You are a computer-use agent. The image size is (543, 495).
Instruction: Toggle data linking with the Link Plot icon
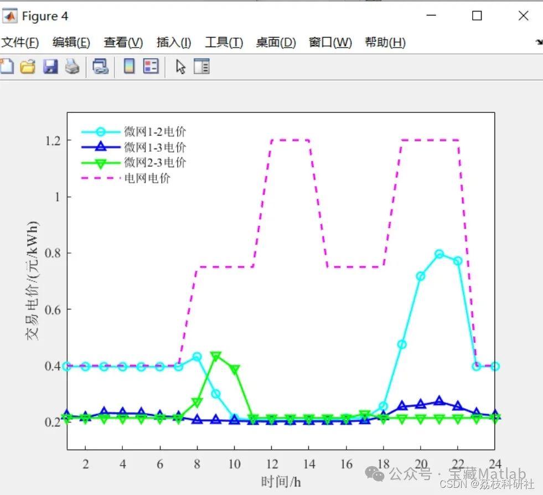click(x=100, y=66)
